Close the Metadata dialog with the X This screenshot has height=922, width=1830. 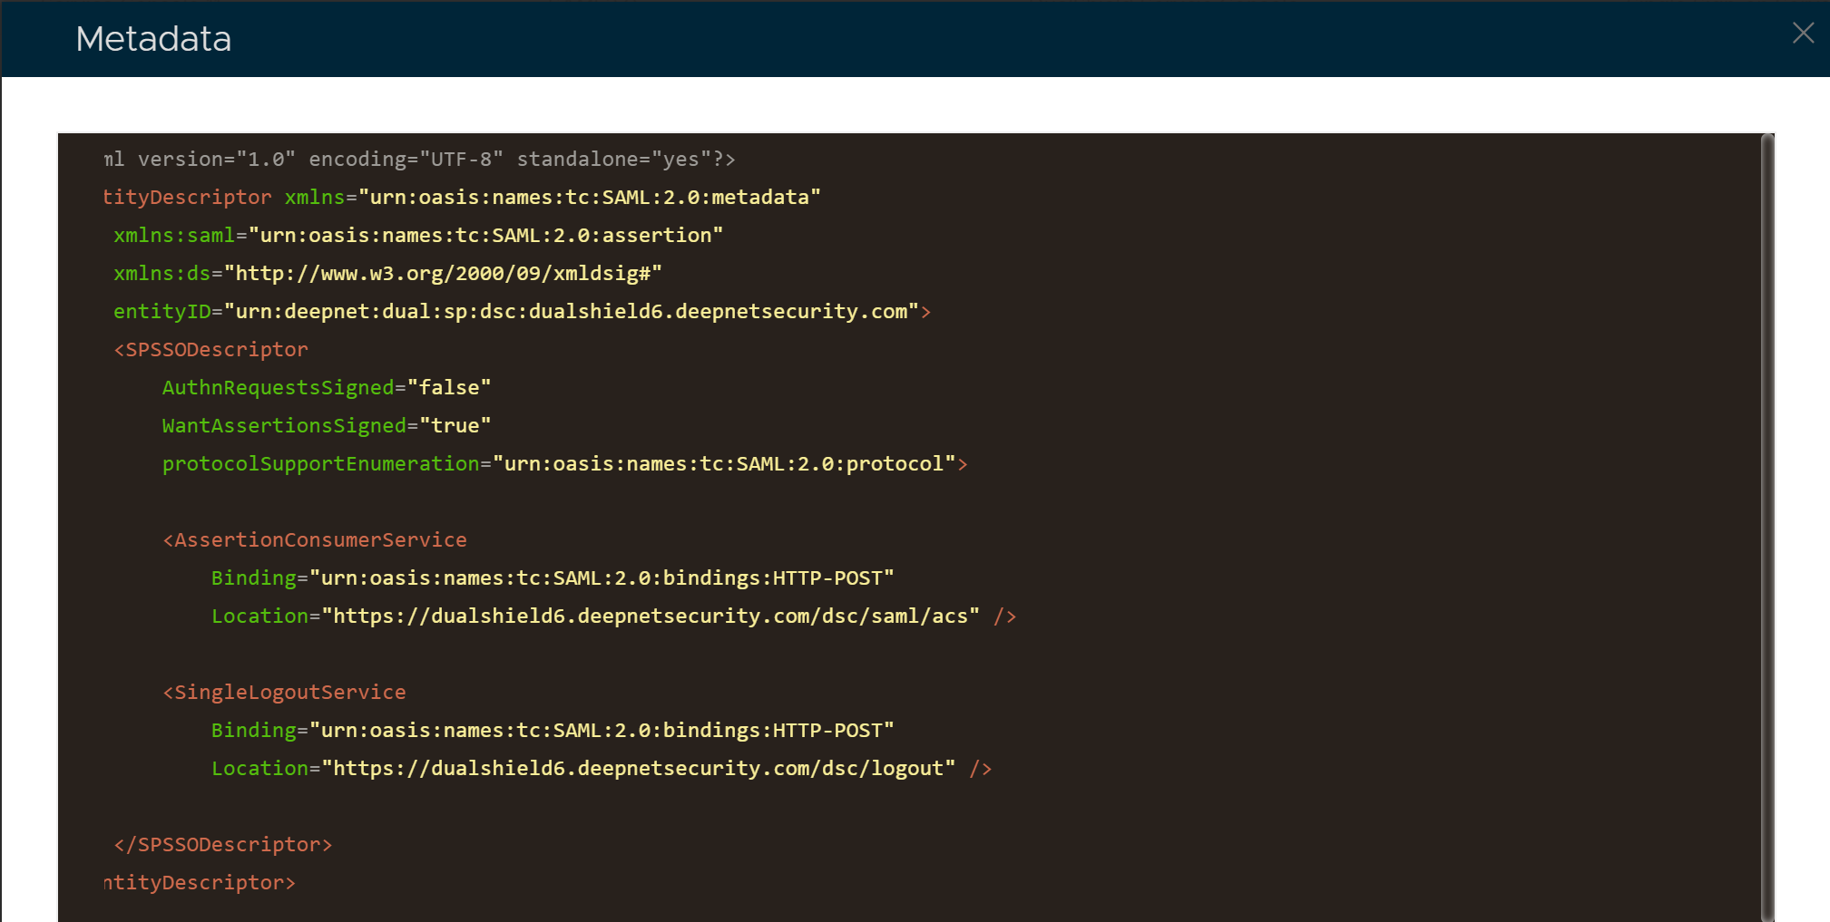click(x=1803, y=34)
